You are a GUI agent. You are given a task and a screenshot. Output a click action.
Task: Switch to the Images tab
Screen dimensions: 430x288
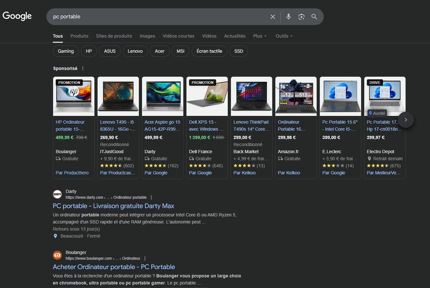pos(147,36)
